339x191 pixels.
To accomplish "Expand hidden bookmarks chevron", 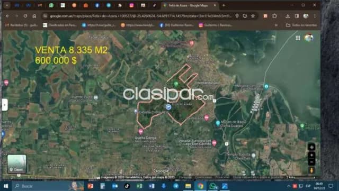I will 276,25.
